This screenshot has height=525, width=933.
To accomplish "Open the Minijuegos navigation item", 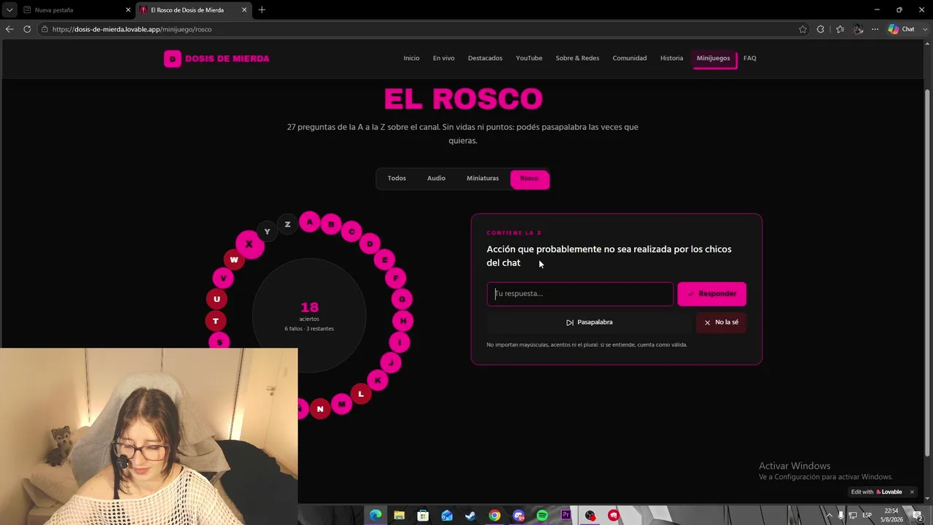I will click(714, 58).
